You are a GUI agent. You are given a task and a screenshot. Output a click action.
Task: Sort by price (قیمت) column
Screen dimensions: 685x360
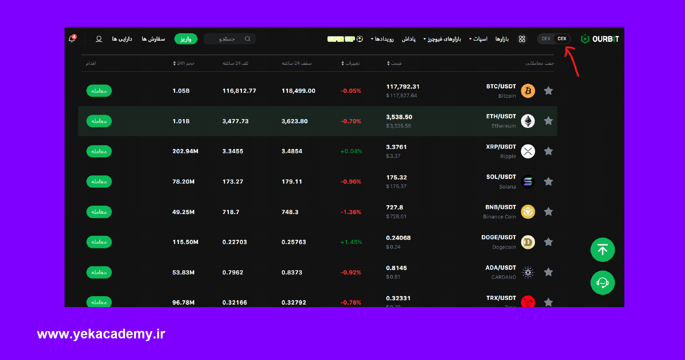click(394, 63)
